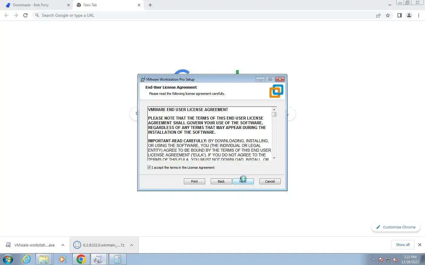Bookmark this tab with star icon
Screen dimensions: 425x265
388,15
